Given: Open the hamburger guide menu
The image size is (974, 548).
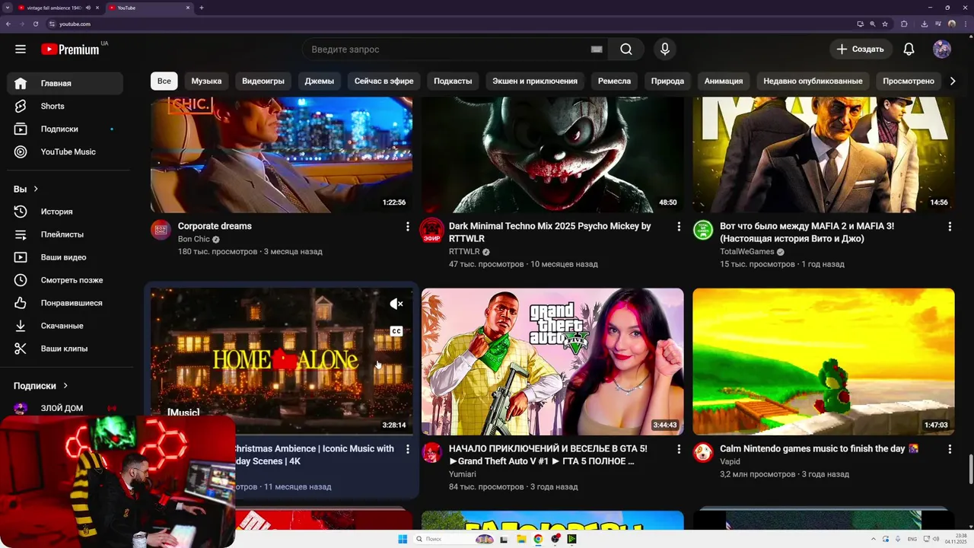Looking at the screenshot, I should point(21,49).
